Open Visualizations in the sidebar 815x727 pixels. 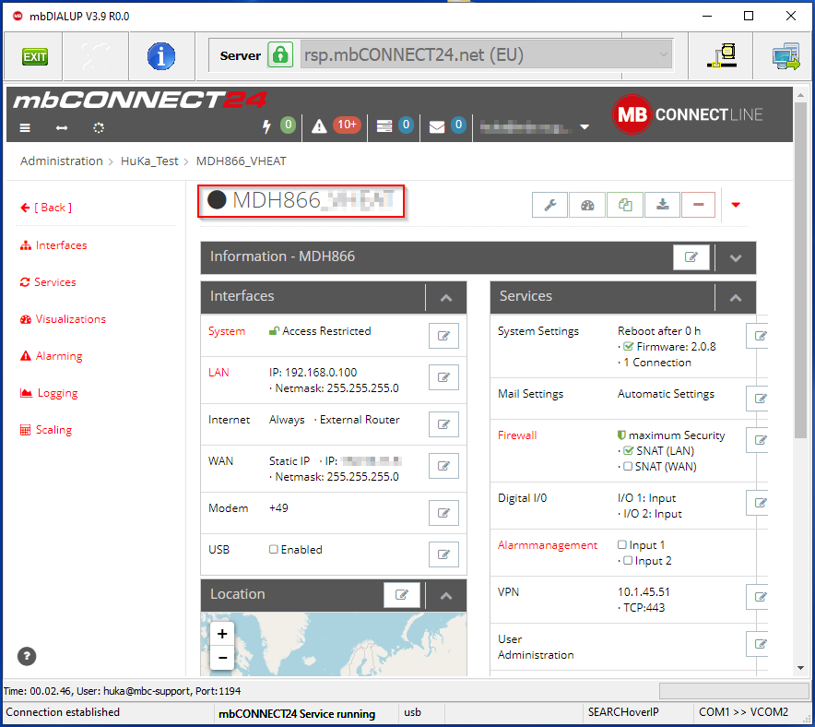[63, 319]
